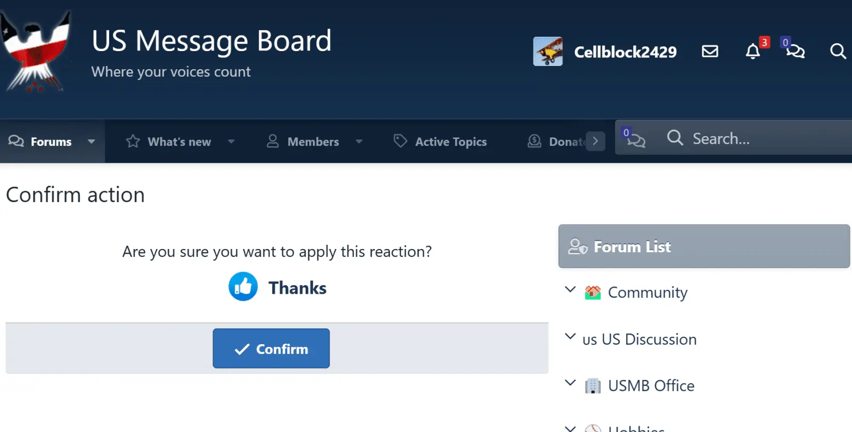The height and width of the screenshot is (432, 852).
Task: Click chat icon beside the search box
Action: 634,138
